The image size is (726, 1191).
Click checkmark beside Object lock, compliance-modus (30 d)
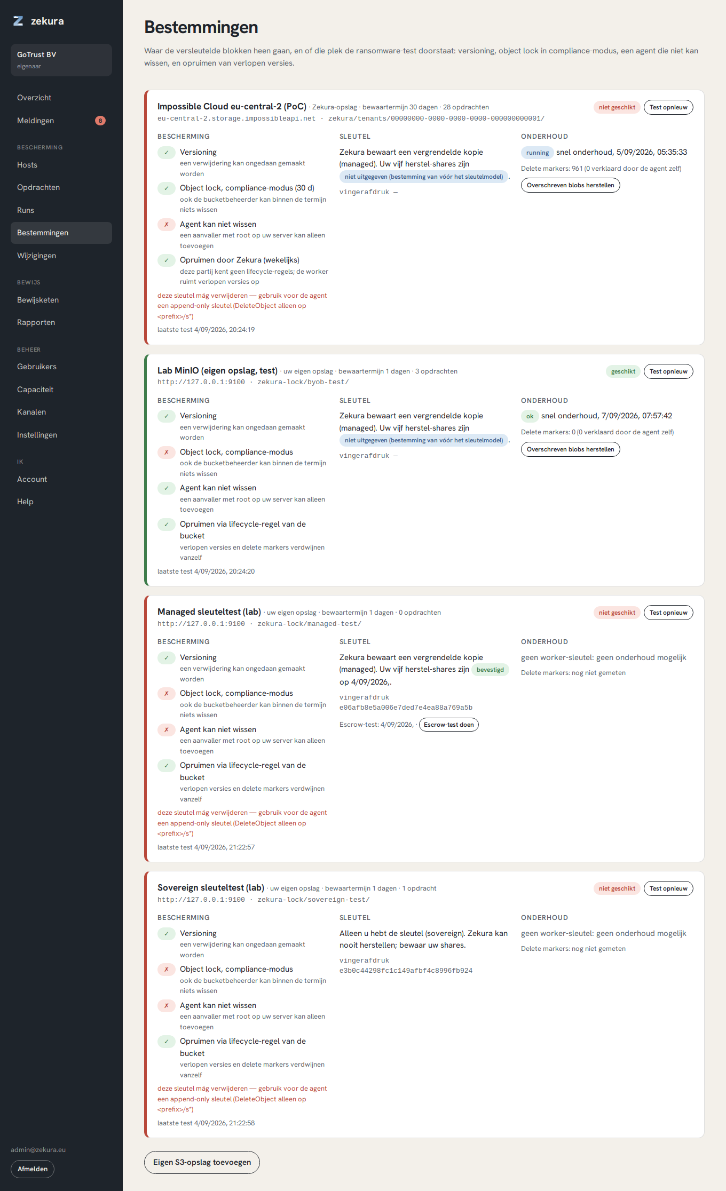[x=167, y=188]
